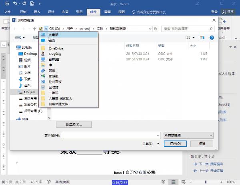Click the blue help icon in dialog
240x185 pixels.
point(212,38)
